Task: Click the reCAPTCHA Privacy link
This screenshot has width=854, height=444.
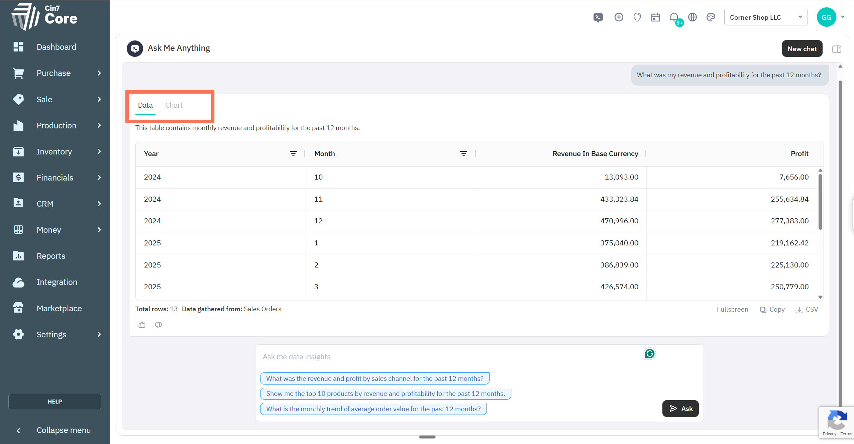Action: (829, 434)
